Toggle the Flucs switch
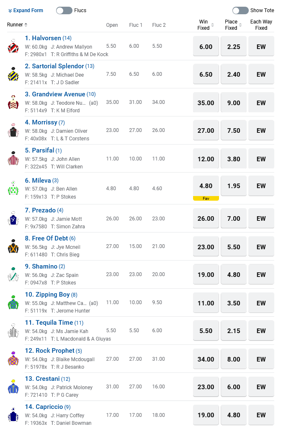 coord(64,10)
